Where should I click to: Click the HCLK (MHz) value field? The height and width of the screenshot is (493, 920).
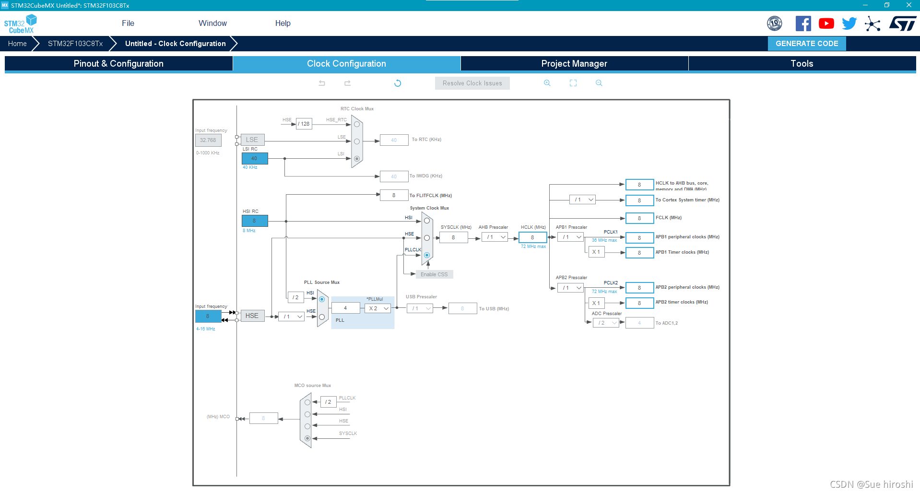point(533,237)
